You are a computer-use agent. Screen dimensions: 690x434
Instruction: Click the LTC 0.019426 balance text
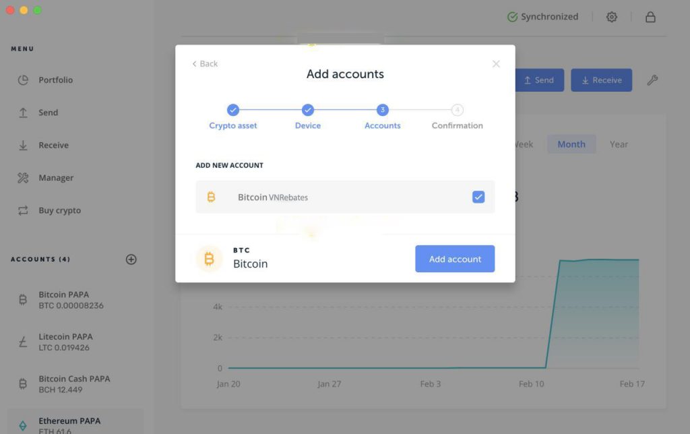64,348
